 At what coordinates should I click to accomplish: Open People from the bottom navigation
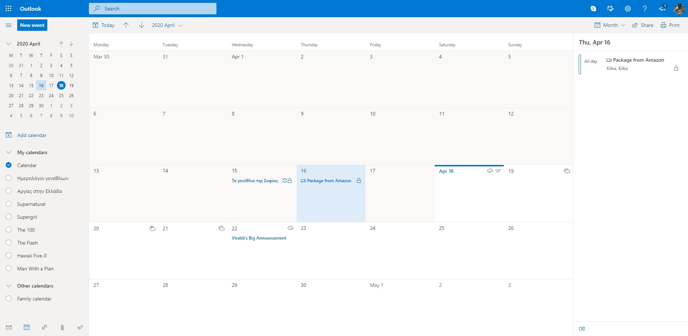[44, 327]
